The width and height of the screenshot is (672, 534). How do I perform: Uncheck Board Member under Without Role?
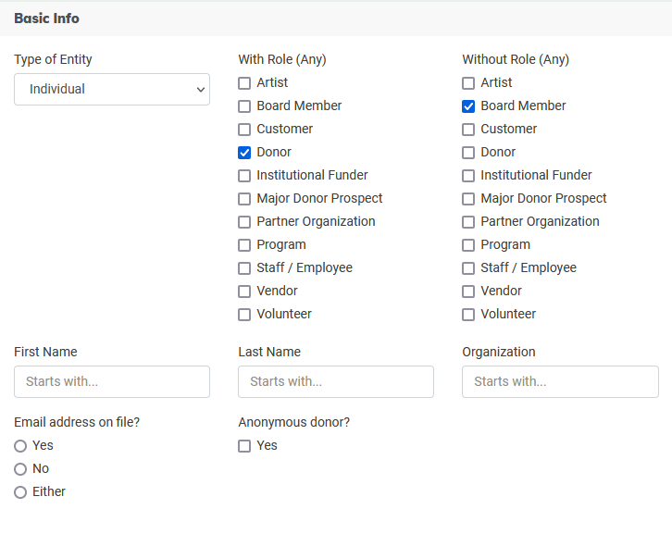468,106
